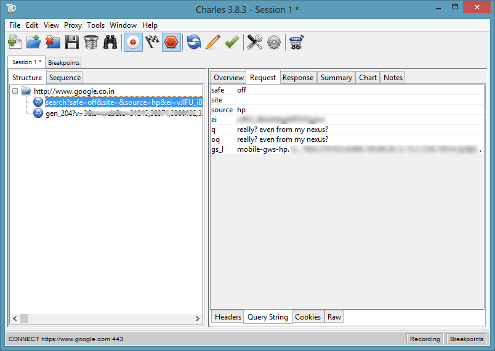The height and width of the screenshot is (351, 495).
Task: Select the Structure view tab
Action: point(27,78)
